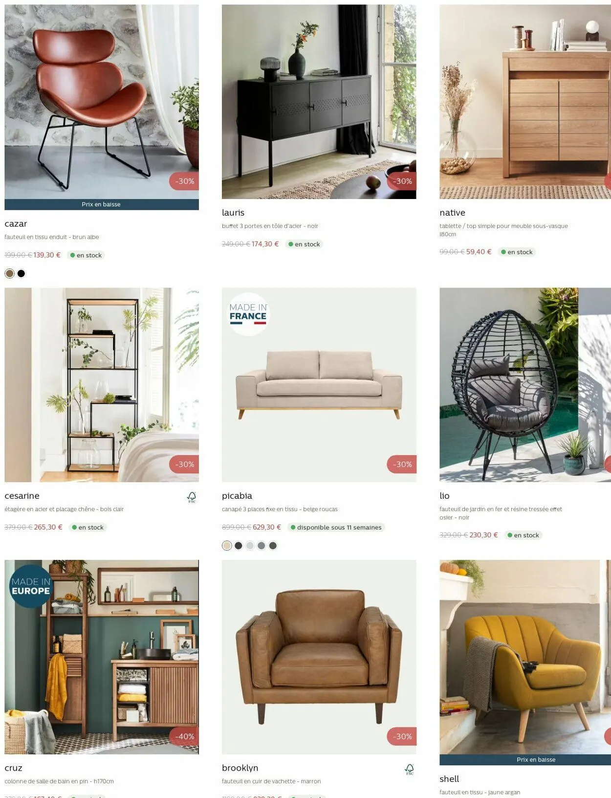Click the FSC icon beside brooklyn
Screen dimensions: 611x798
click(x=410, y=770)
